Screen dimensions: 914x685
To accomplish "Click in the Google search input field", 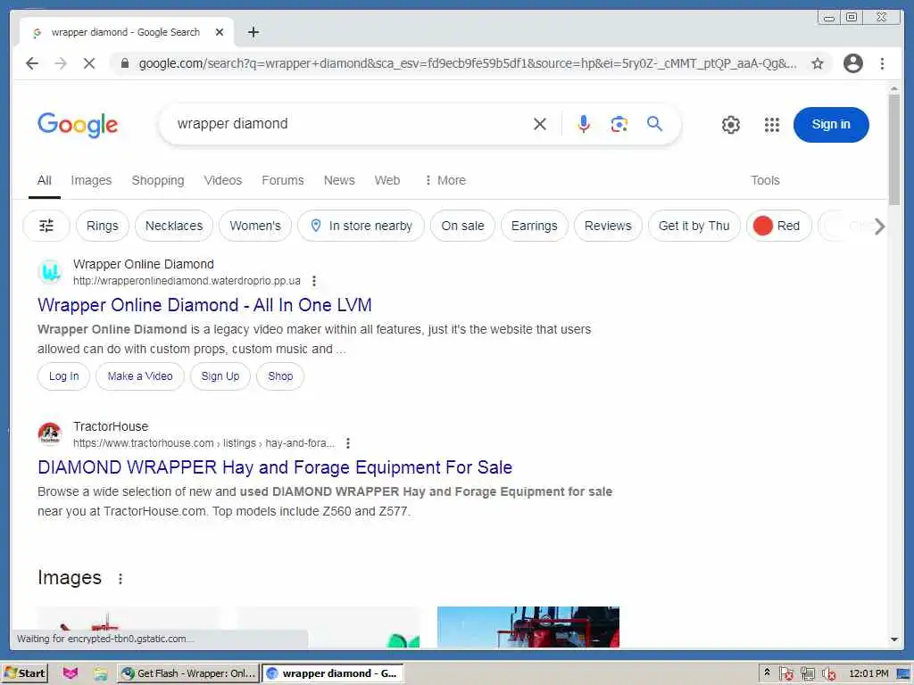I will 350,123.
